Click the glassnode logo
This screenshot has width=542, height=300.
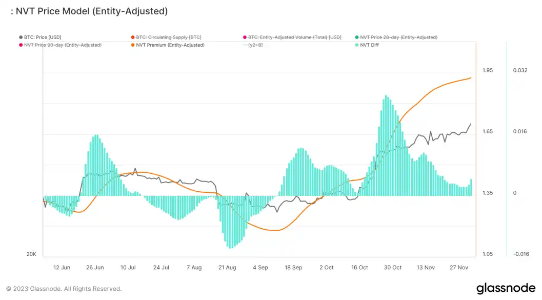click(x=505, y=288)
